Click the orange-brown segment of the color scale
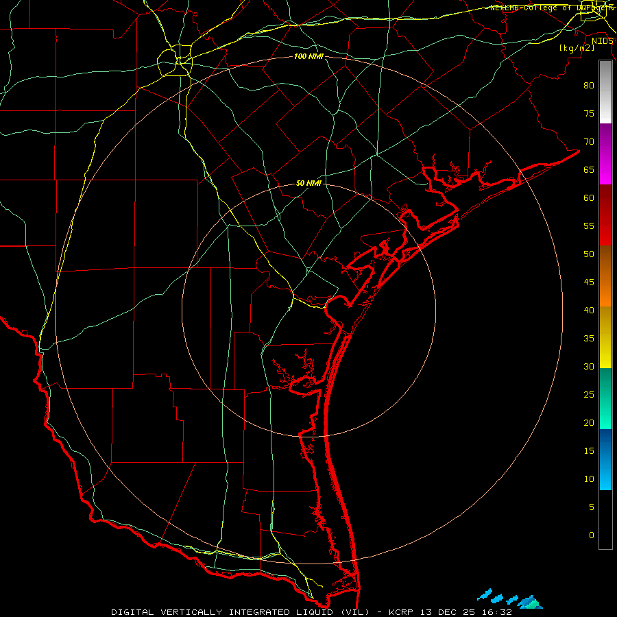617x617 pixels. [605, 276]
